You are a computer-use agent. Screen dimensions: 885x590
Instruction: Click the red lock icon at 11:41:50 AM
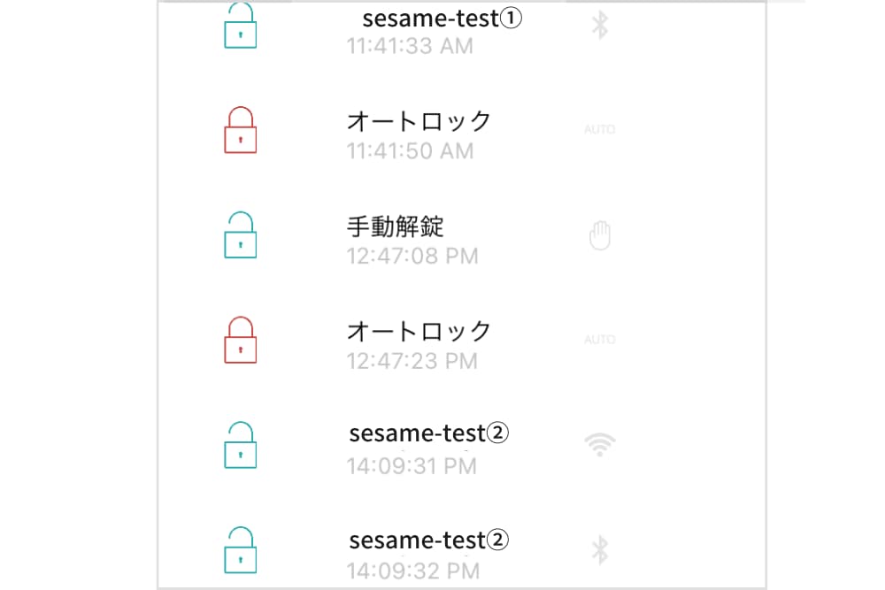pyautogui.click(x=239, y=130)
